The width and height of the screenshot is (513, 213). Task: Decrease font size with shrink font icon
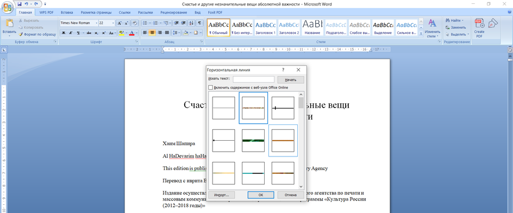pyautogui.click(x=126, y=23)
